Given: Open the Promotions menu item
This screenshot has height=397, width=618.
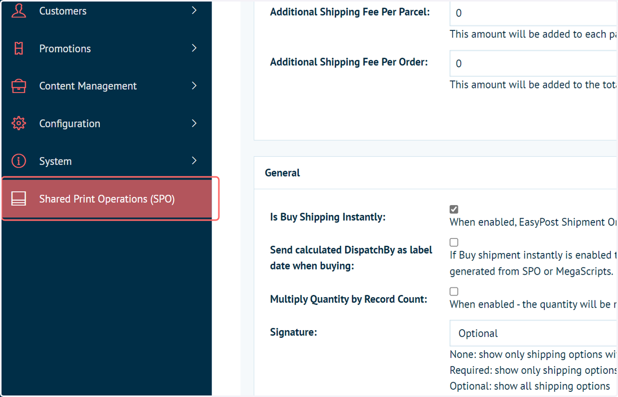Looking at the screenshot, I should [106, 48].
